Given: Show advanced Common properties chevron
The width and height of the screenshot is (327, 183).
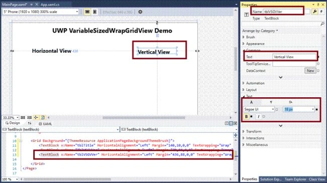Looking at the screenshot, I should tap(281, 77).
